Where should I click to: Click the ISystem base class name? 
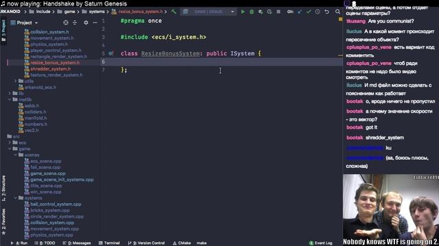point(242,53)
